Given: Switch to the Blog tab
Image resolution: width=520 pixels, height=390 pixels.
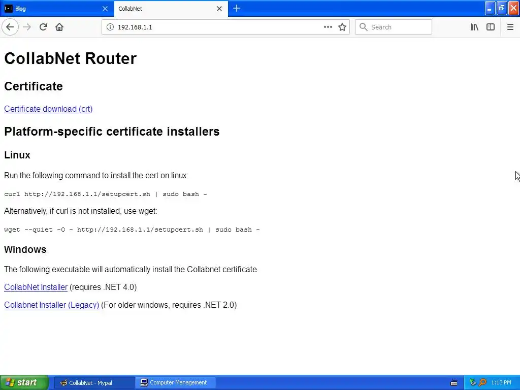Looking at the screenshot, I should 57,9.
